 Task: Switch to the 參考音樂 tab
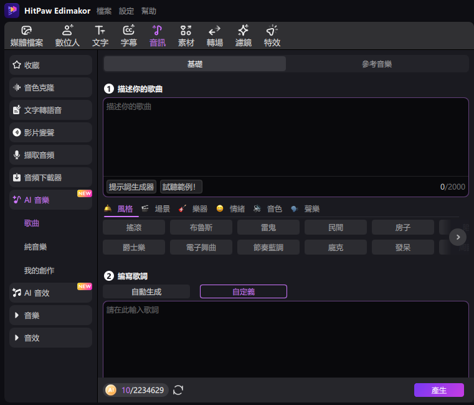pos(377,64)
